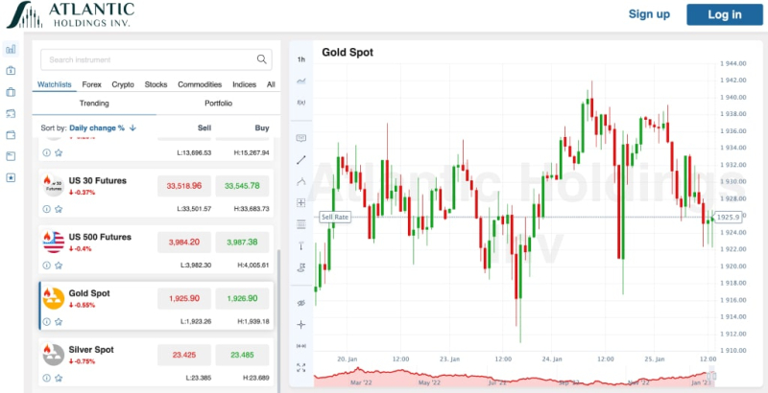Select the US 30 Futures instrument name
The height and width of the screenshot is (393, 768).
98,180
